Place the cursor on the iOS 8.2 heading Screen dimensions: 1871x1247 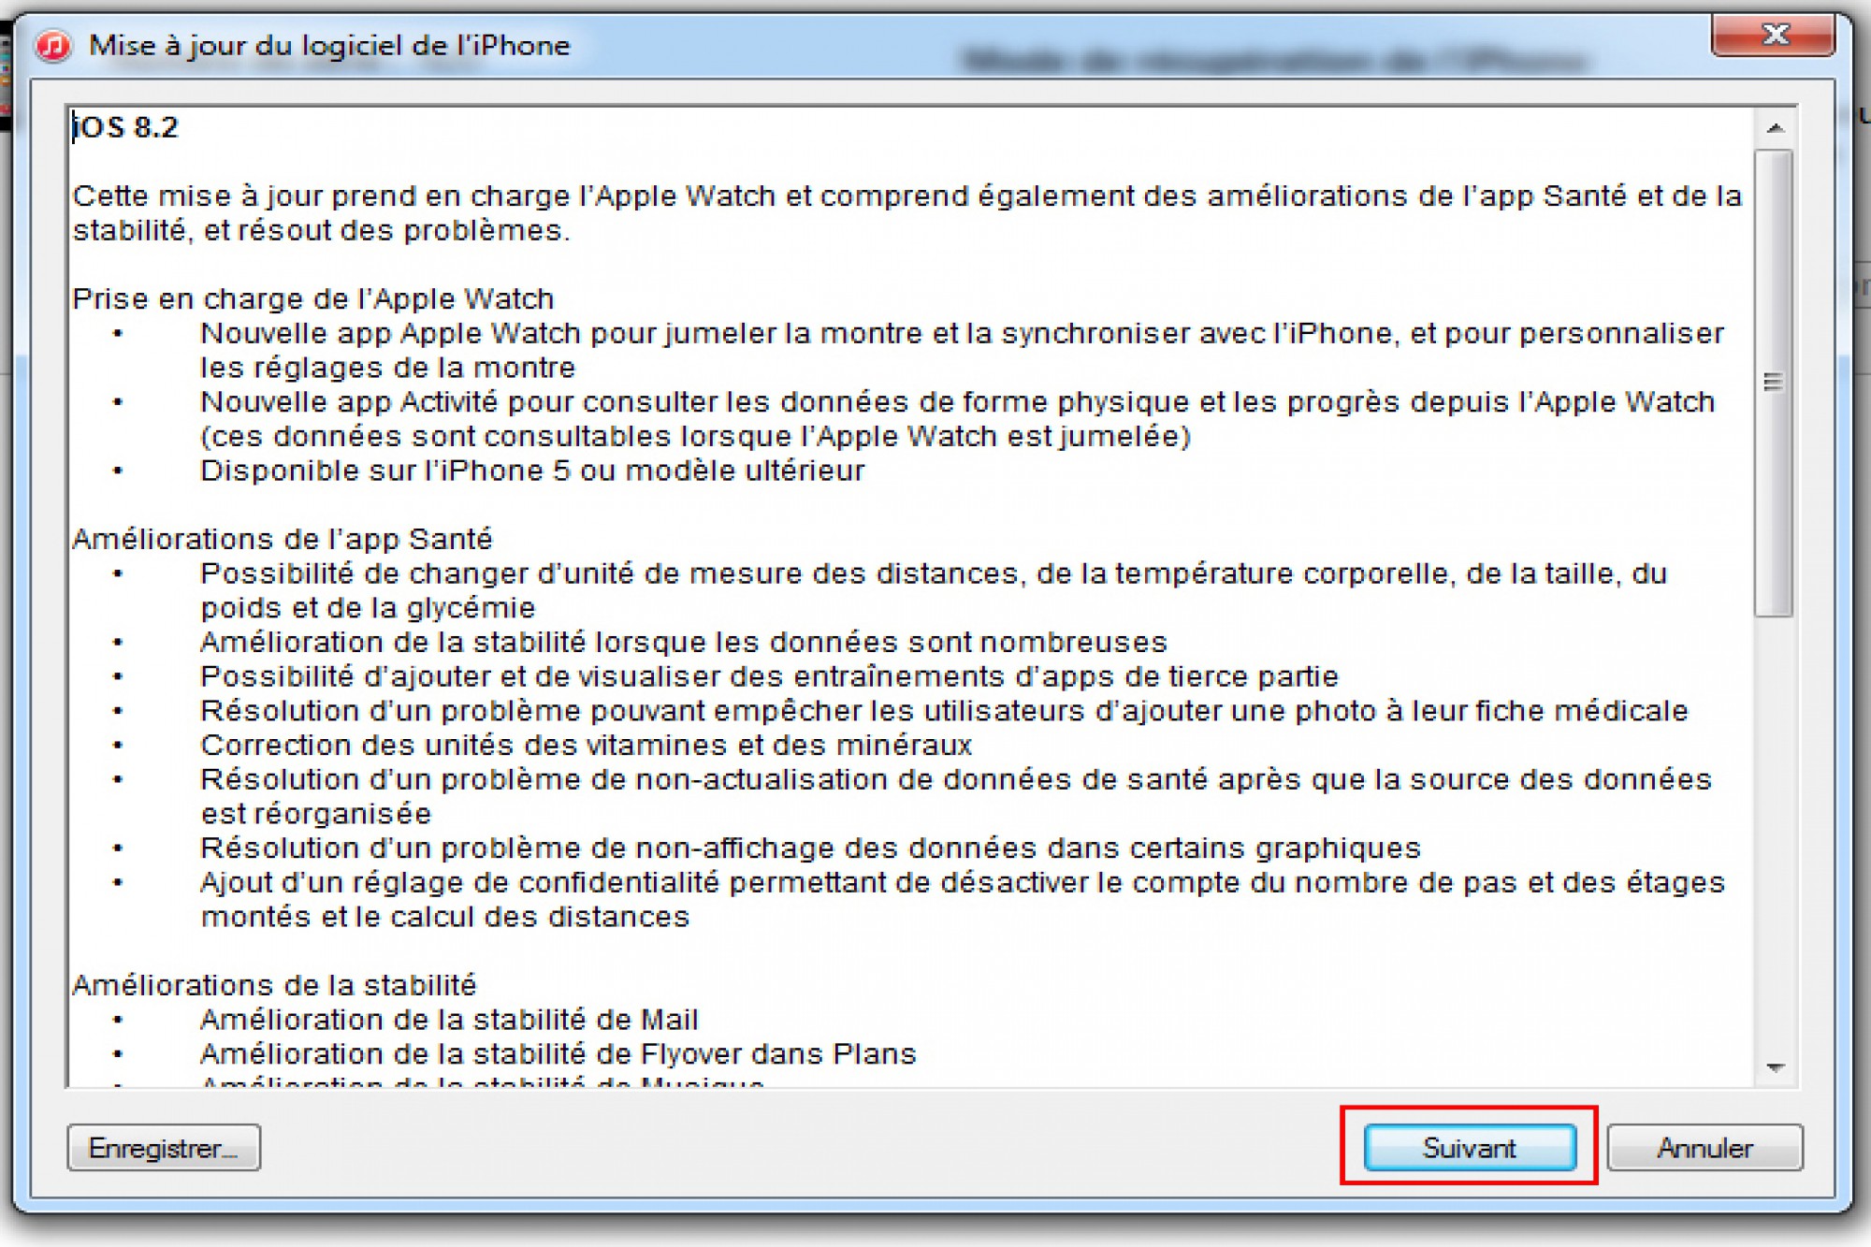pos(125,127)
